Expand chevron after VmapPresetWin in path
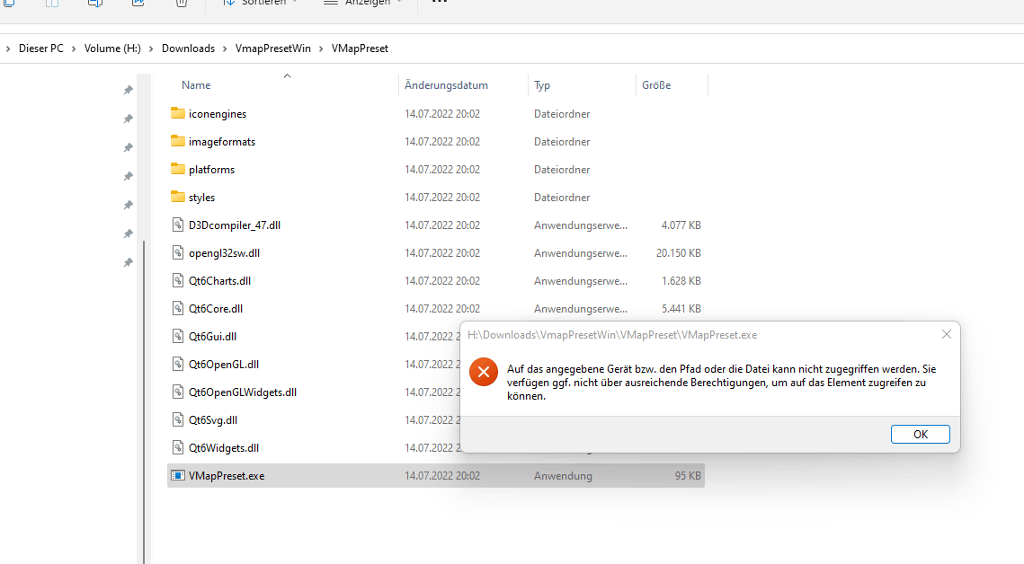 (321, 48)
